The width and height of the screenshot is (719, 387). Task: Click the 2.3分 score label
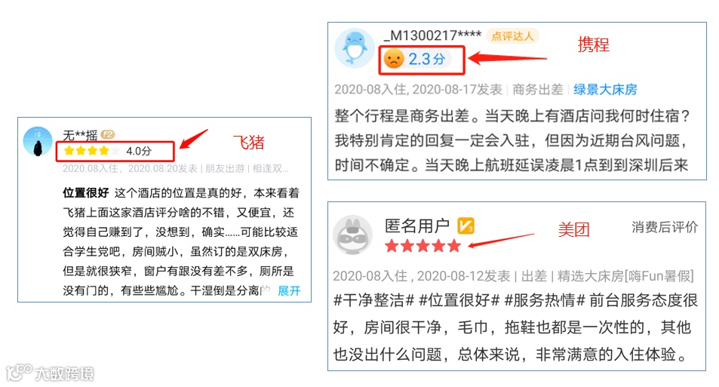point(427,59)
